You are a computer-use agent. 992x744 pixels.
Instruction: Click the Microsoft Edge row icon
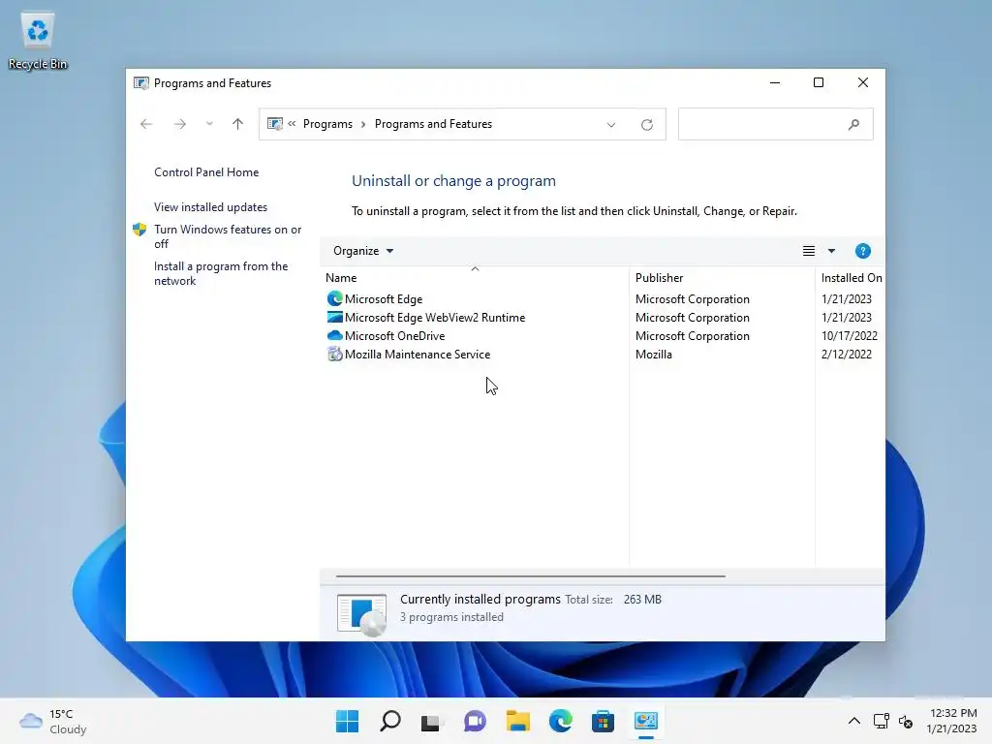tap(334, 298)
